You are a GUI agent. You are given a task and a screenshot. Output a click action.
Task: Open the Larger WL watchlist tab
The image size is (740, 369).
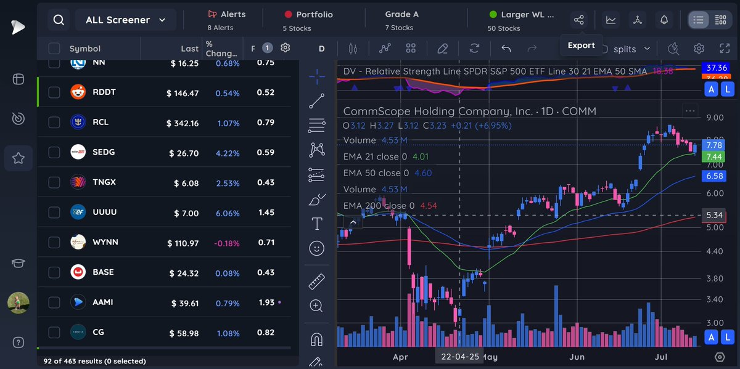tap(522, 20)
